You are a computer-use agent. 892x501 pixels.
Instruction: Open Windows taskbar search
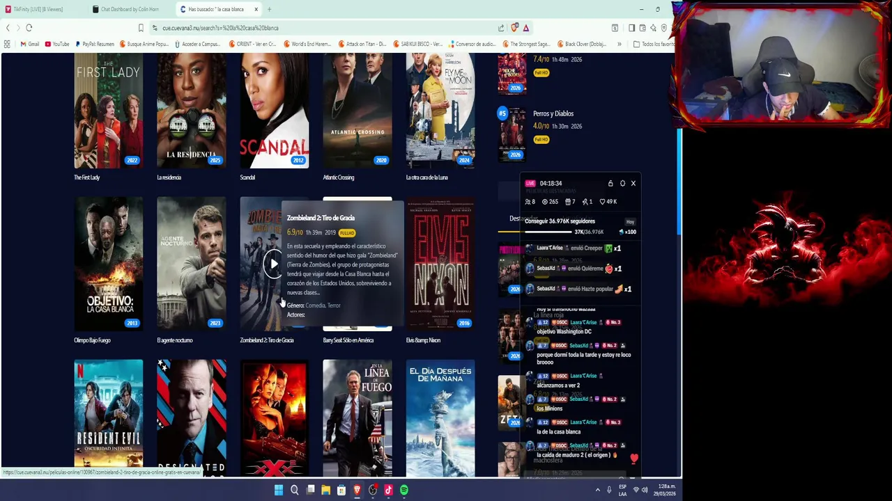pyautogui.click(x=295, y=490)
